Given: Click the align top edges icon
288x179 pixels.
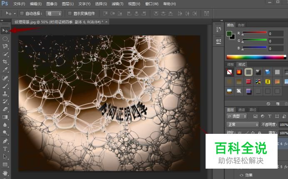Looking at the screenshot, I should pyautogui.click(x=105, y=13).
